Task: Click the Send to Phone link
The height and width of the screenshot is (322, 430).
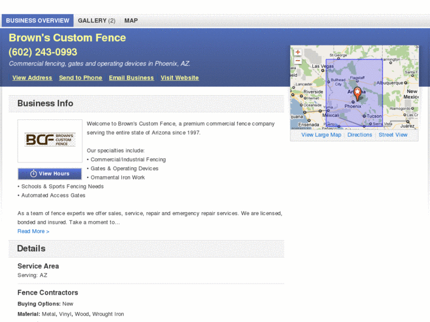Action: point(80,78)
